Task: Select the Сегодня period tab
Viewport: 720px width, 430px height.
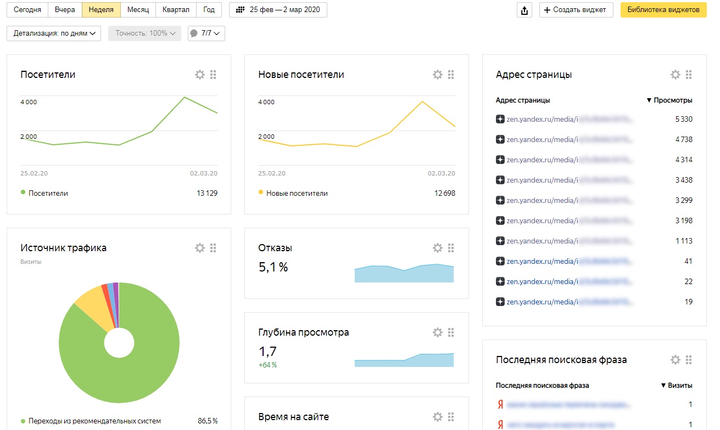Action: (27, 10)
